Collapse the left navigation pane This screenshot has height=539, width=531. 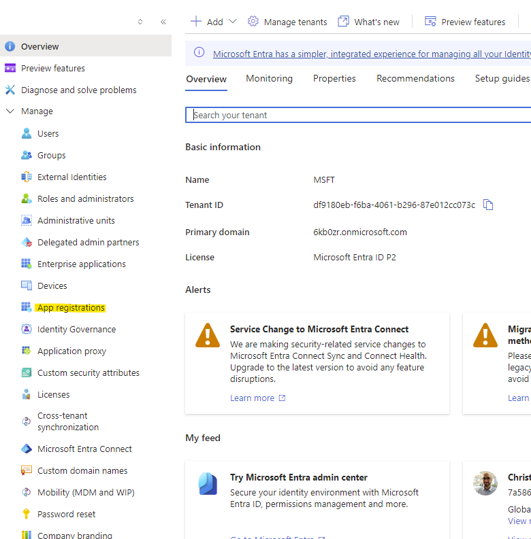click(x=163, y=22)
